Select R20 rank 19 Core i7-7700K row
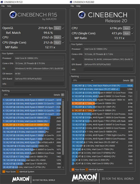 click(102, 149)
